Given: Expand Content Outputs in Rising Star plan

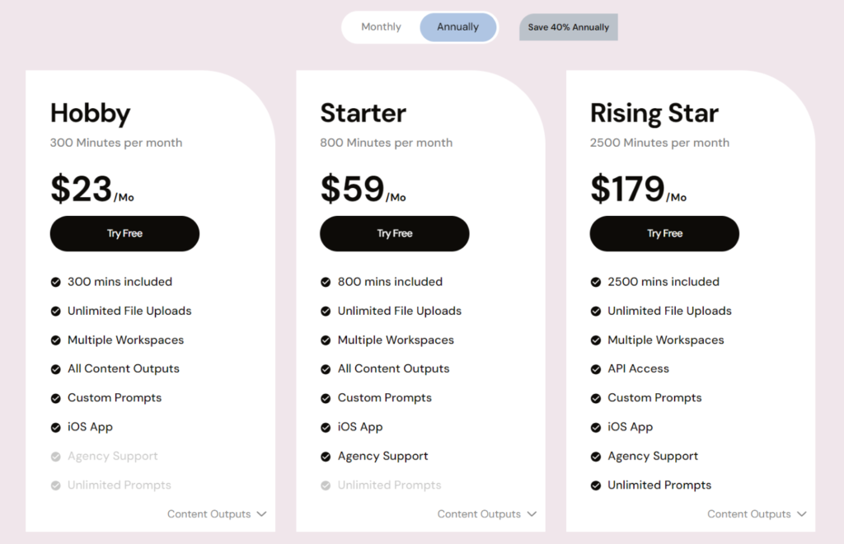Looking at the screenshot, I should tap(757, 514).
